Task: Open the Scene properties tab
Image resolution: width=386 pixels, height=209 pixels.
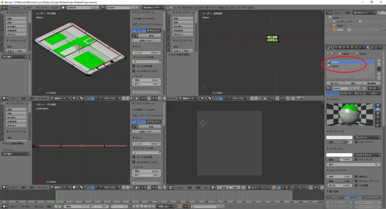Action: point(344,47)
